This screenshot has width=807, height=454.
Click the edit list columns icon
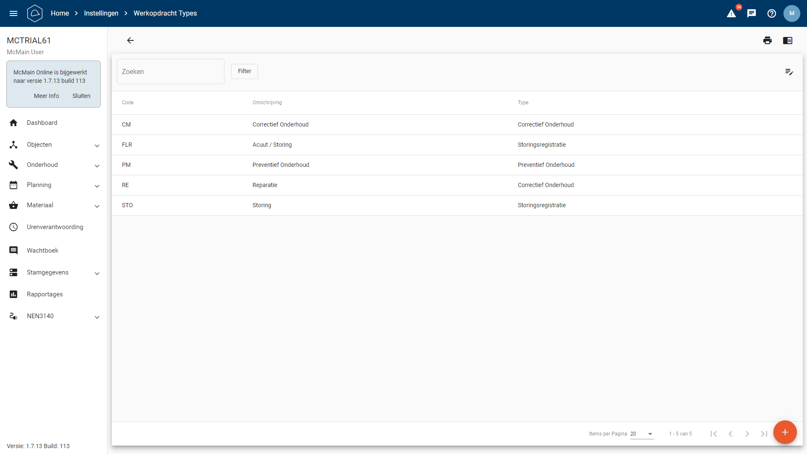point(789,72)
